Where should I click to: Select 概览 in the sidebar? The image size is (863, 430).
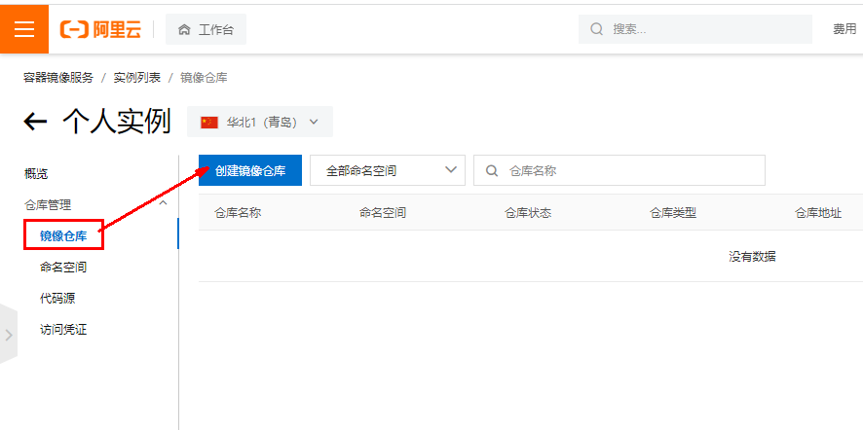pyautogui.click(x=36, y=173)
